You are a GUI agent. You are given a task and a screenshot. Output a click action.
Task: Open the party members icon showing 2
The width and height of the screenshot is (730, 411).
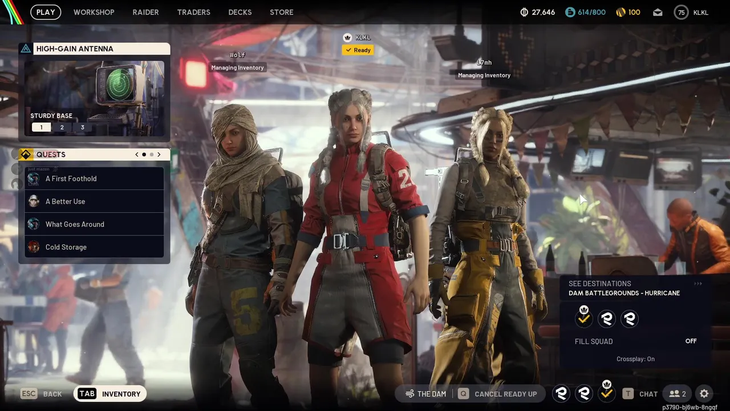[678, 394]
